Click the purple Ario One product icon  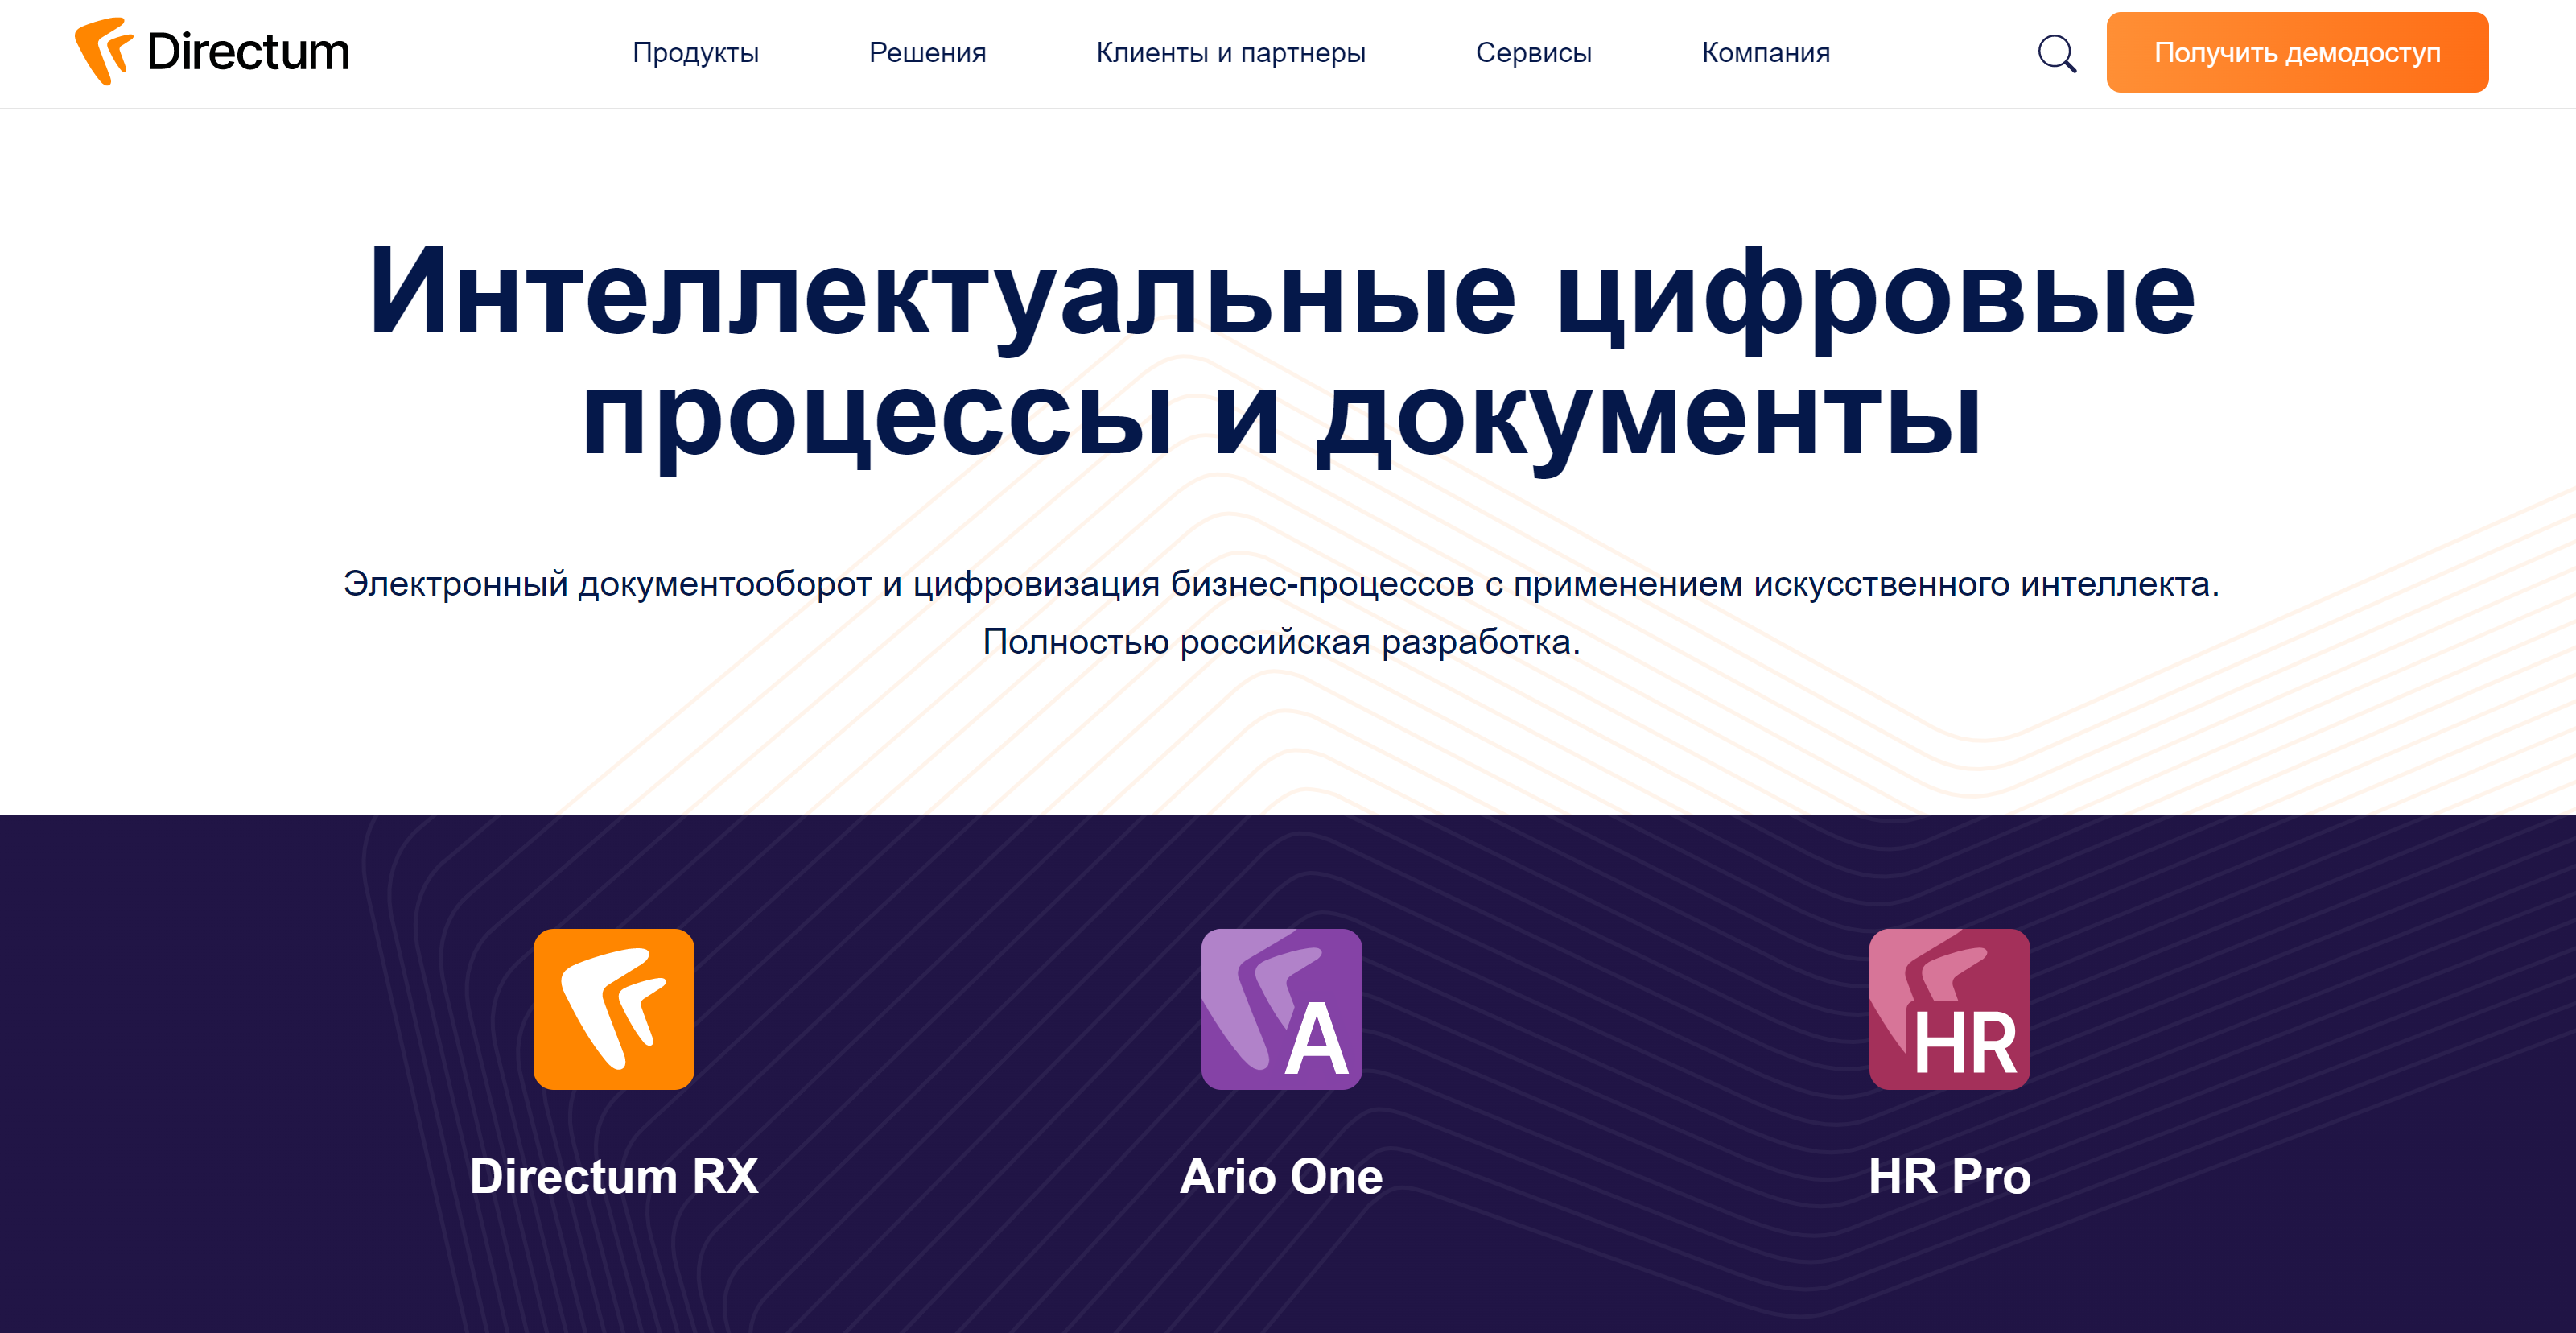point(1281,1008)
